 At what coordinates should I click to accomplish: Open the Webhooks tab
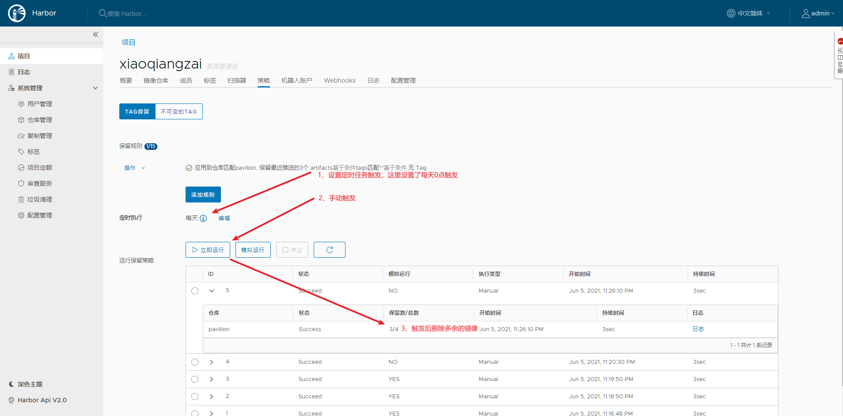(x=340, y=80)
